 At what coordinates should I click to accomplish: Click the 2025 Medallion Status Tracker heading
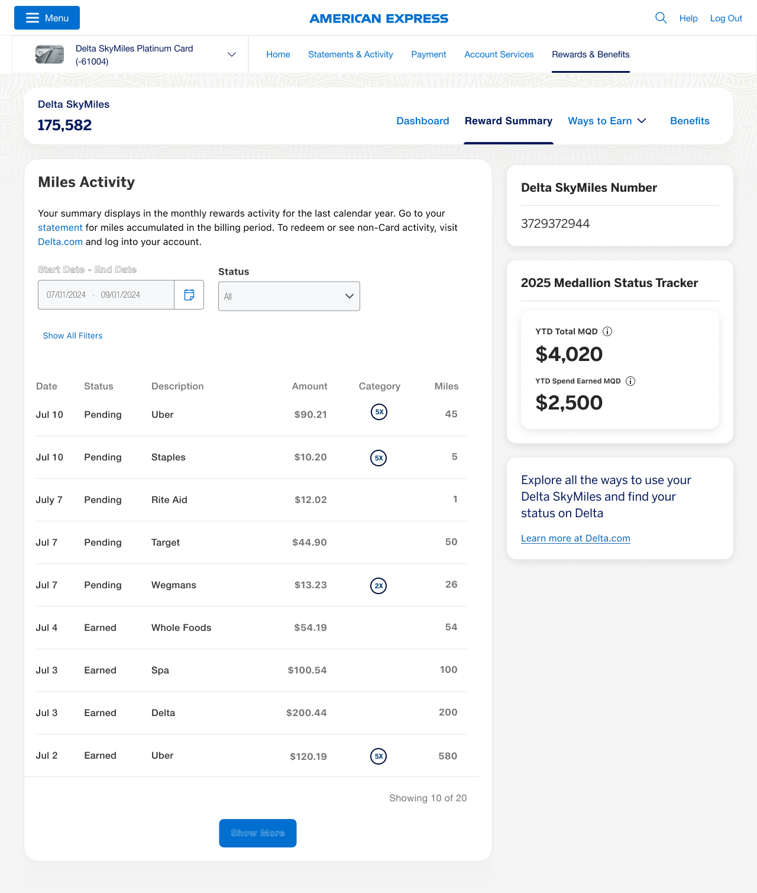(x=610, y=283)
